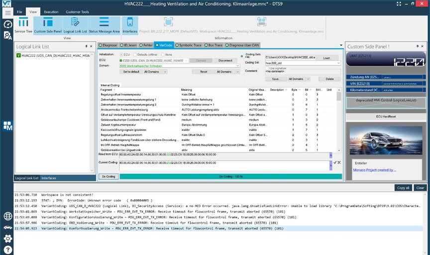Switch to the Customer Tools ribbon tab
The image size is (430, 255).
click(77, 12)
